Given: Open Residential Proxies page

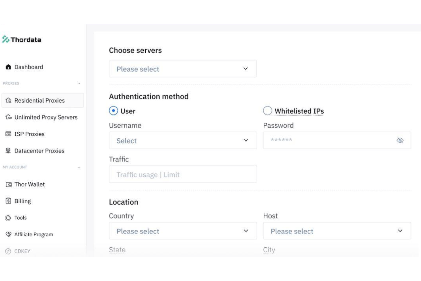Looking at the screenshot, I should click(x=43, y=100).
